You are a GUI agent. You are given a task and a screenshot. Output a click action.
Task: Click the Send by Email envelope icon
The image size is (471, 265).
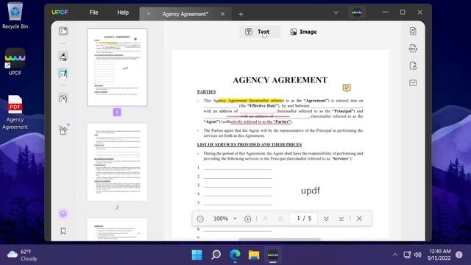pos(413,82)
